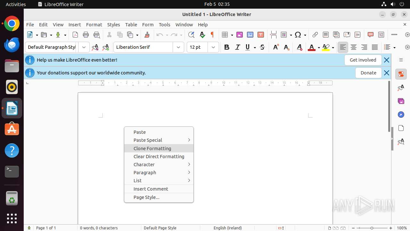Toggle Formatting Marks pilcrow
This screenshot has height=231, width=410.
click(212, 35)
